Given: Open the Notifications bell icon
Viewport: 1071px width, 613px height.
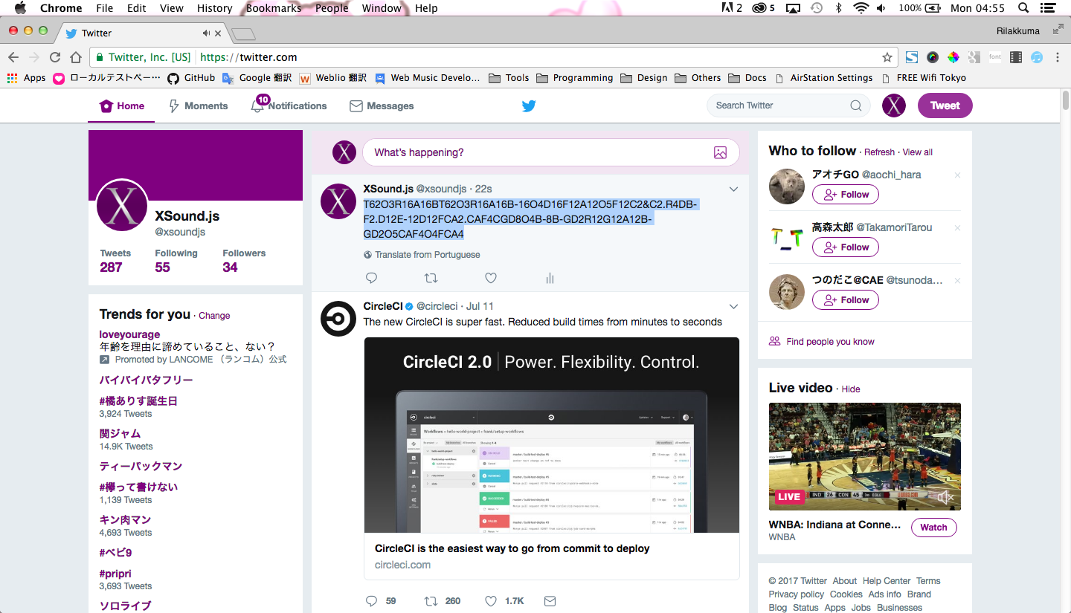Looking at the screenshot, I should point(257,106).
